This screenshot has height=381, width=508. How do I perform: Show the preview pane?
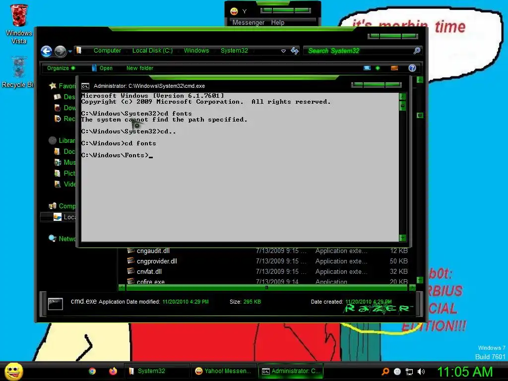click(394, 68)
